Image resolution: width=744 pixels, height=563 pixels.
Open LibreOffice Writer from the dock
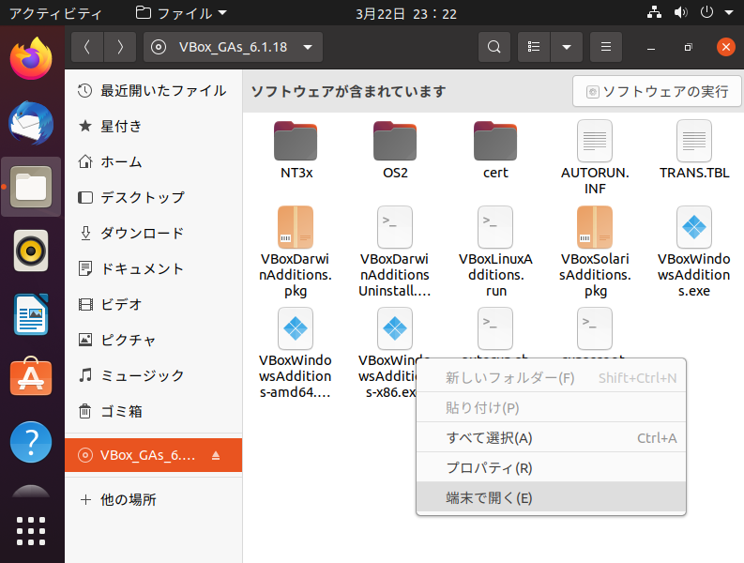coord(31,314)
